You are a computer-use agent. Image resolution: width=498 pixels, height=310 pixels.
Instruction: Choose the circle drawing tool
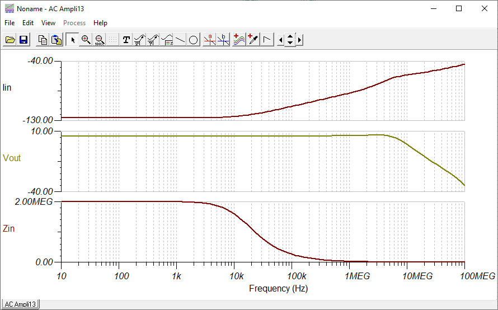tap(193, 40)
